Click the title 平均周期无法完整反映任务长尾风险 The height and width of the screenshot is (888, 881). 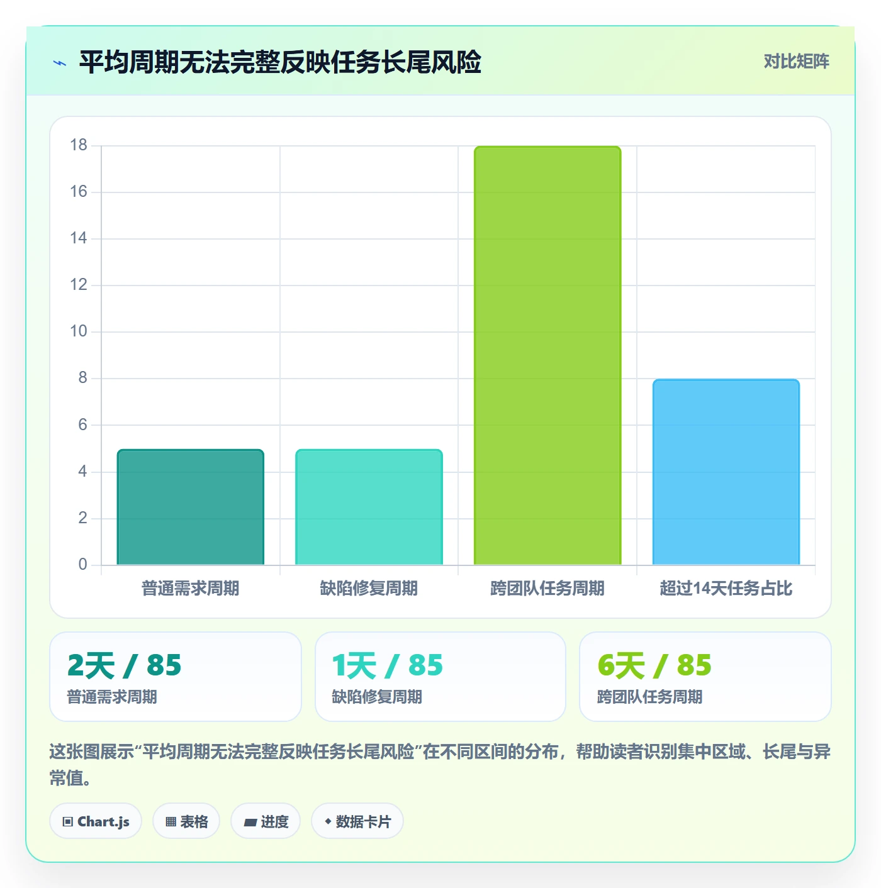point(280,62)
